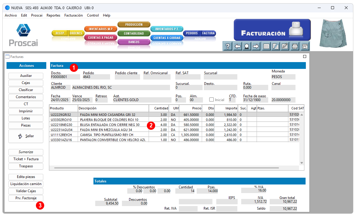Open the RECEP. module pill
The width and height of the screenshot is (356, 217).
point(60,33)
